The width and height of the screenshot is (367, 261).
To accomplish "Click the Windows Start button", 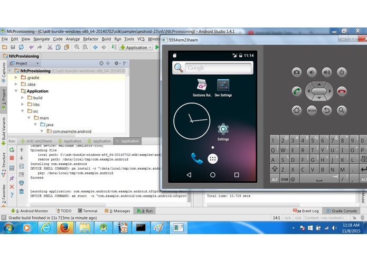I will 8,228.
